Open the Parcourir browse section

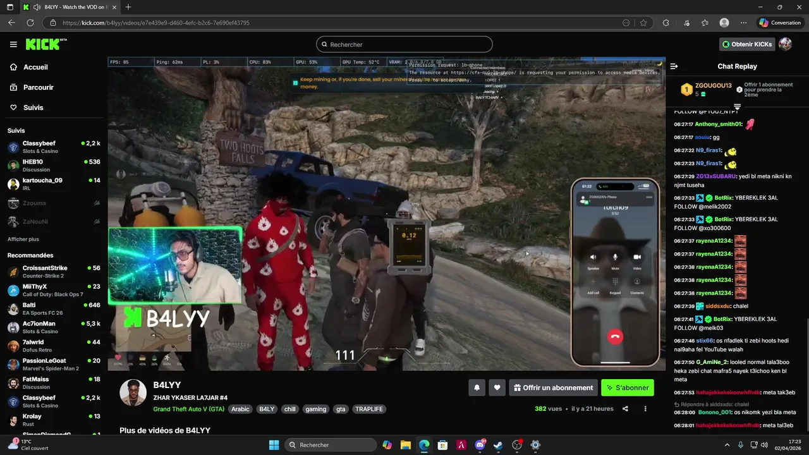tap(39, 87)
